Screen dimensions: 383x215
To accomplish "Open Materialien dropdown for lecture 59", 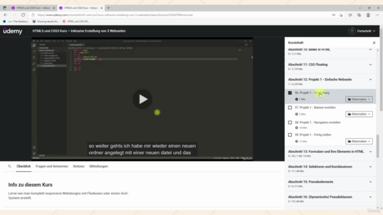I will [x=359, y=142].
